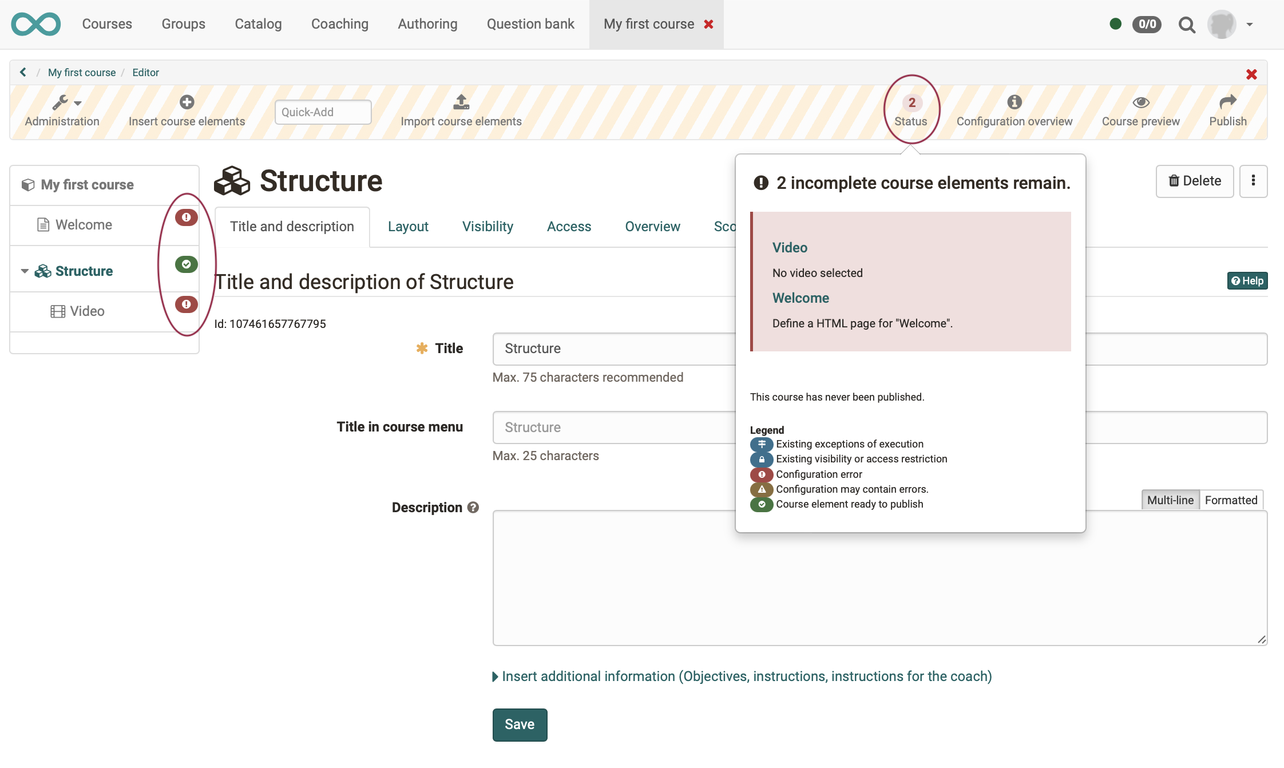Click the Course preview eye icon
1284x768 pixels.
coord(1140,102)
